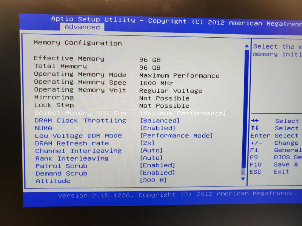
Task: Open Low Voltage DDR Mode Performance Mode option
Action: 176,136
